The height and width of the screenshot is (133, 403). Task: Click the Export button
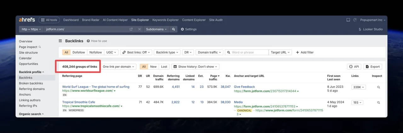click(373, 66)
